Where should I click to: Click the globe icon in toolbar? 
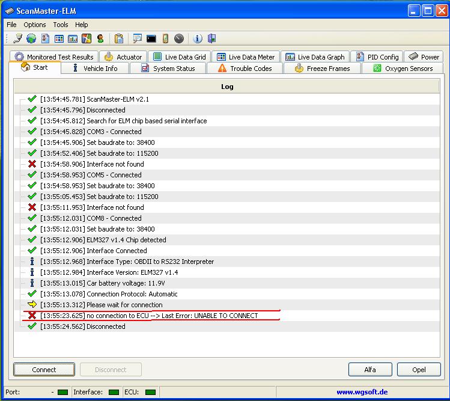[x=31, y=39]
